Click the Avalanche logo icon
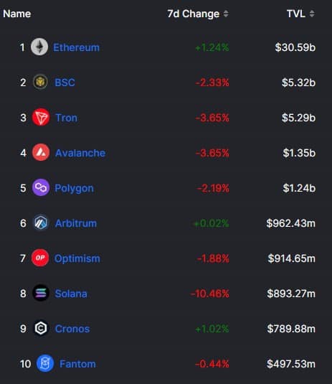 click(41, 152)
